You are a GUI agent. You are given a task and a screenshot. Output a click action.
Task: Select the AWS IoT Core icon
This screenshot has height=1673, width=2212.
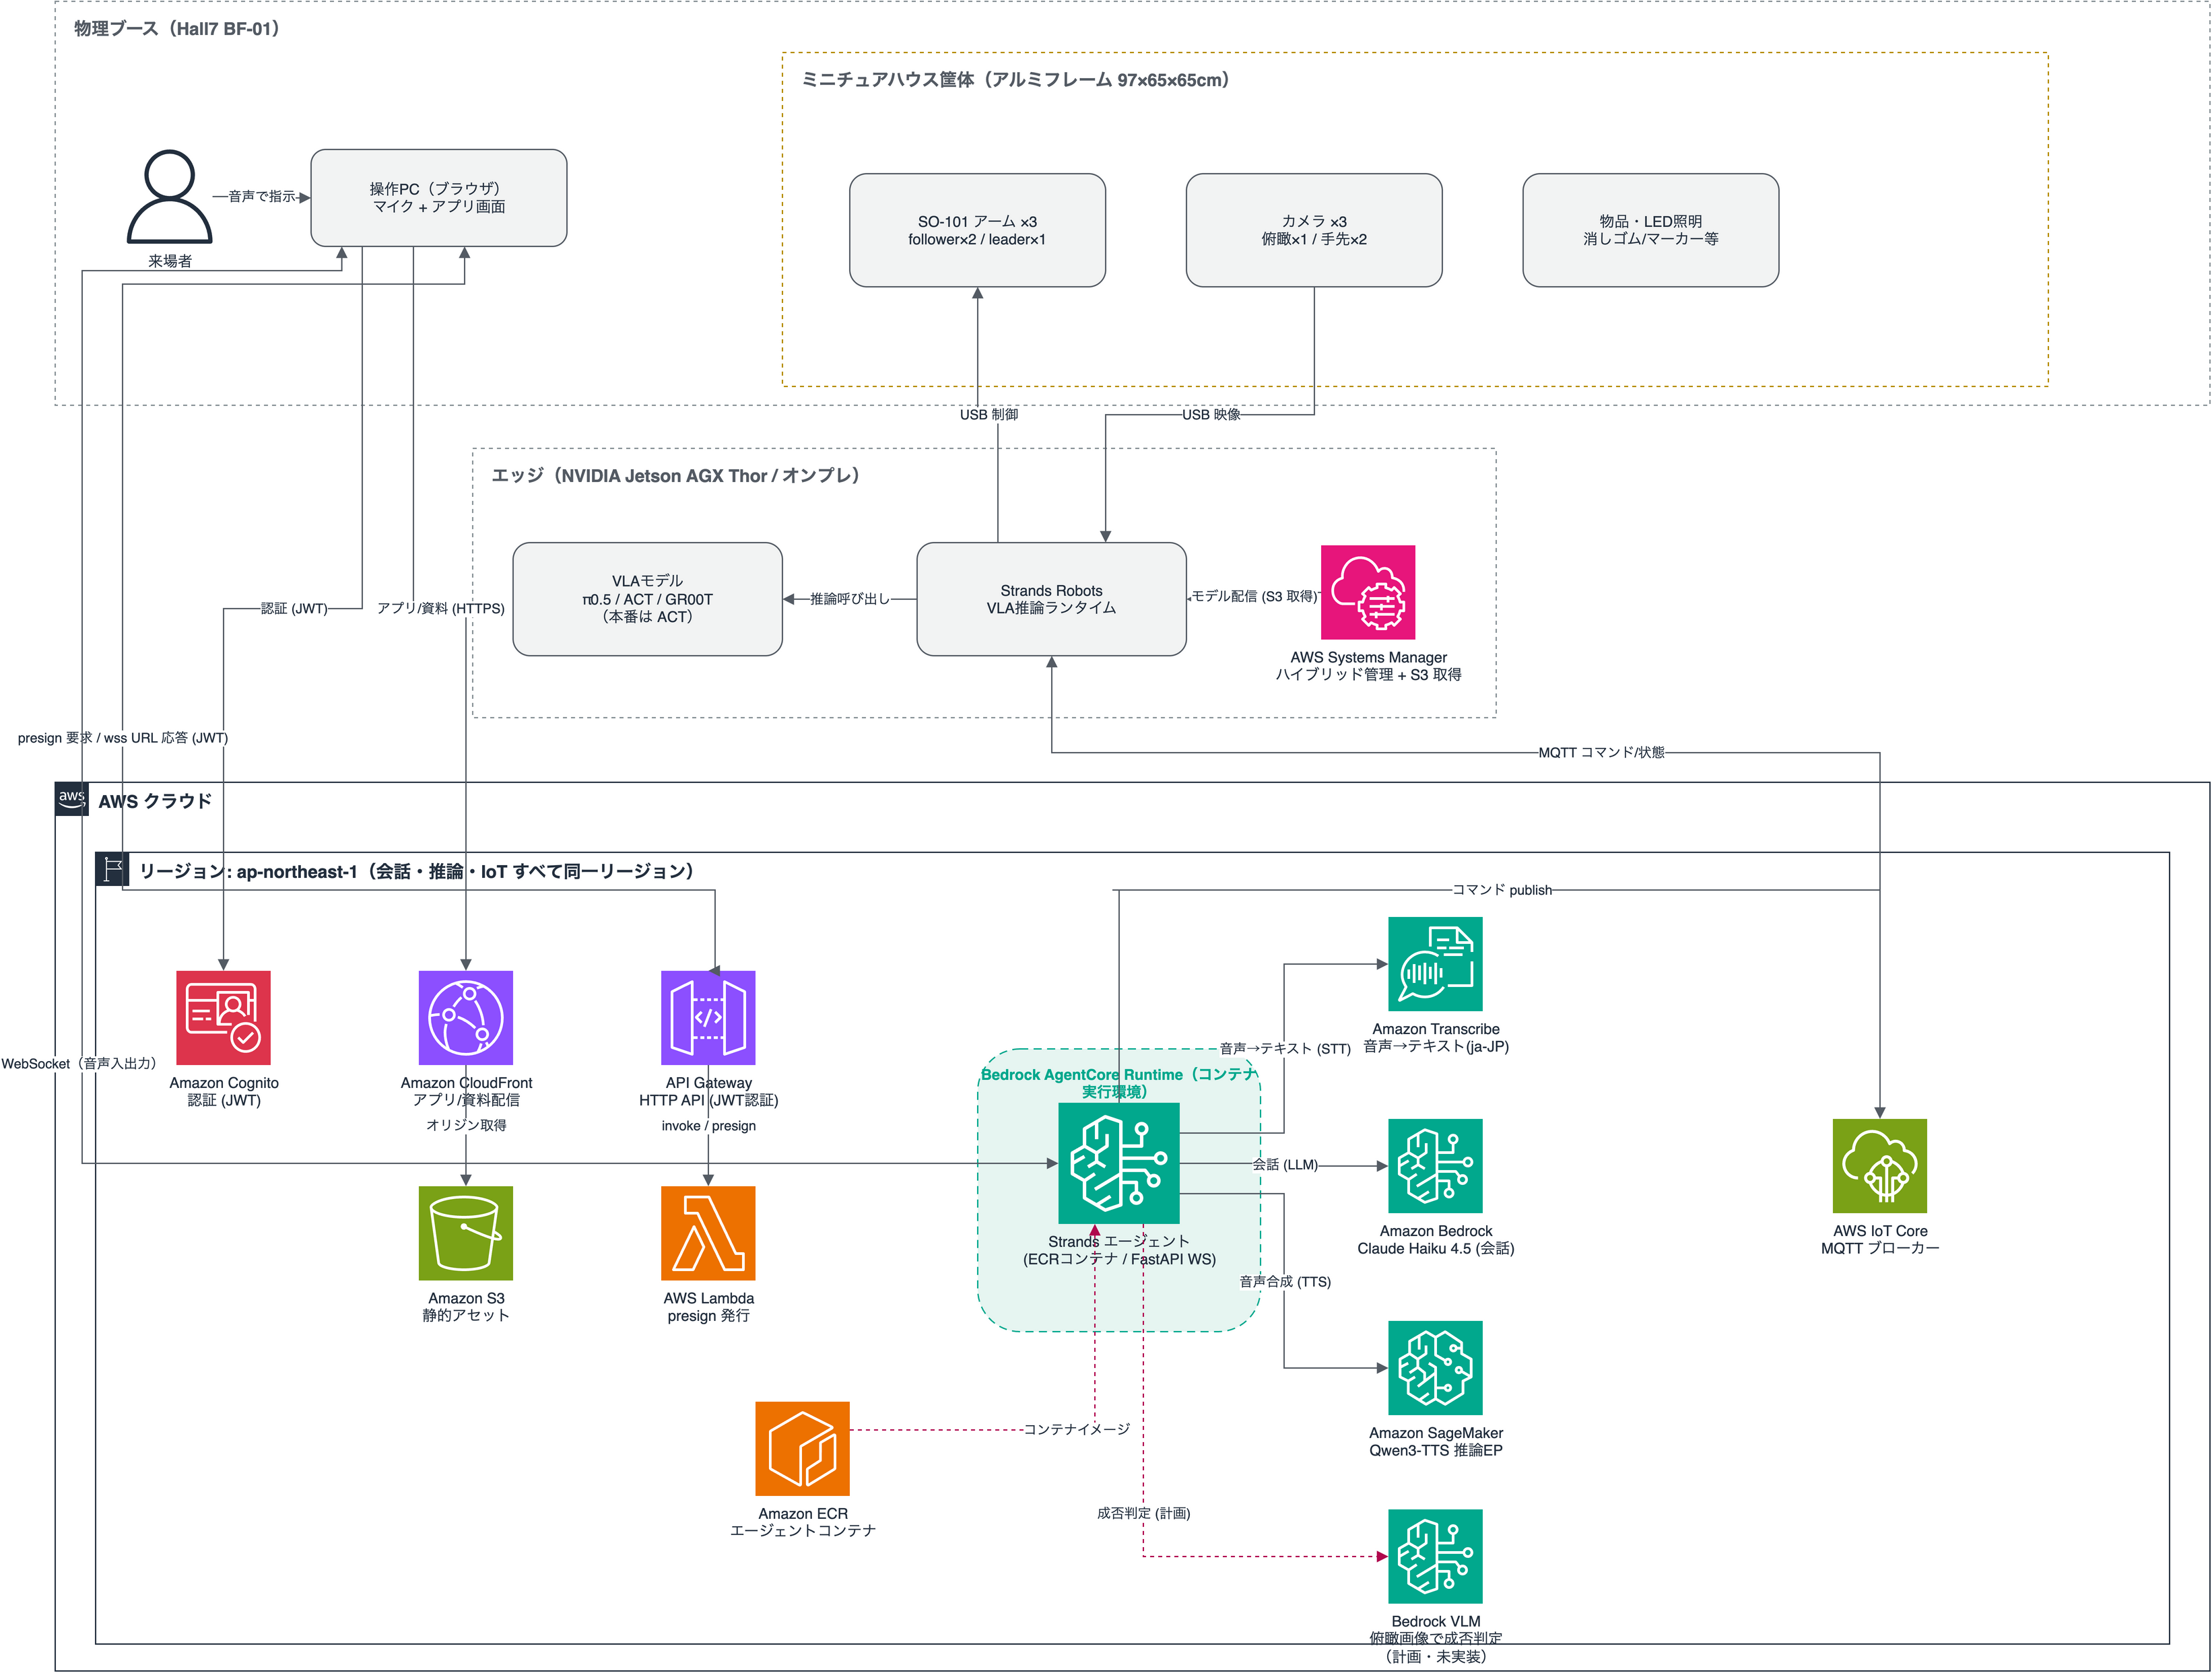point(1880,1166)
